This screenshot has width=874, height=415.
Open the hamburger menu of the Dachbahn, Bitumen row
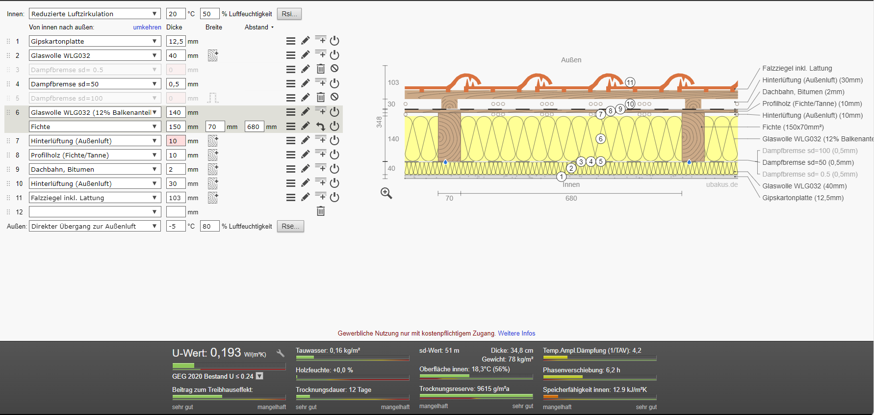pyautogui.click(x=291, y=169)
